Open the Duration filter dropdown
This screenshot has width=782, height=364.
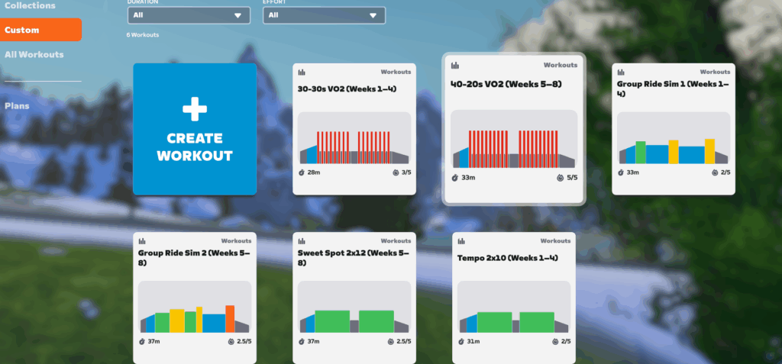188,15
